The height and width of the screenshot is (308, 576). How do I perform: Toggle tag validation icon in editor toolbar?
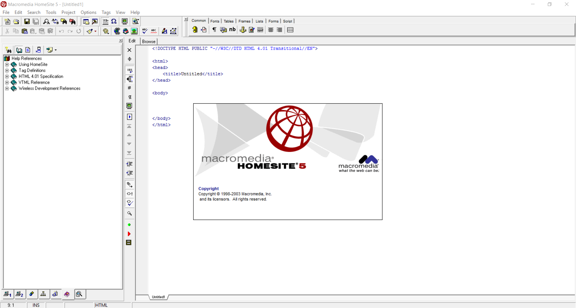tap(129, 203)
